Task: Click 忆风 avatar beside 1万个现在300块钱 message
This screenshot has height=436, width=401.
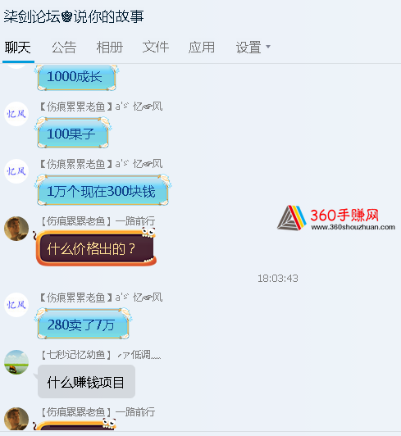Action: point(16,171)
